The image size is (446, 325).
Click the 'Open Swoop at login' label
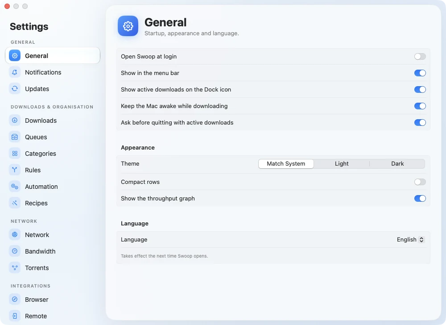pyautogui.click(x=149, y=56)
